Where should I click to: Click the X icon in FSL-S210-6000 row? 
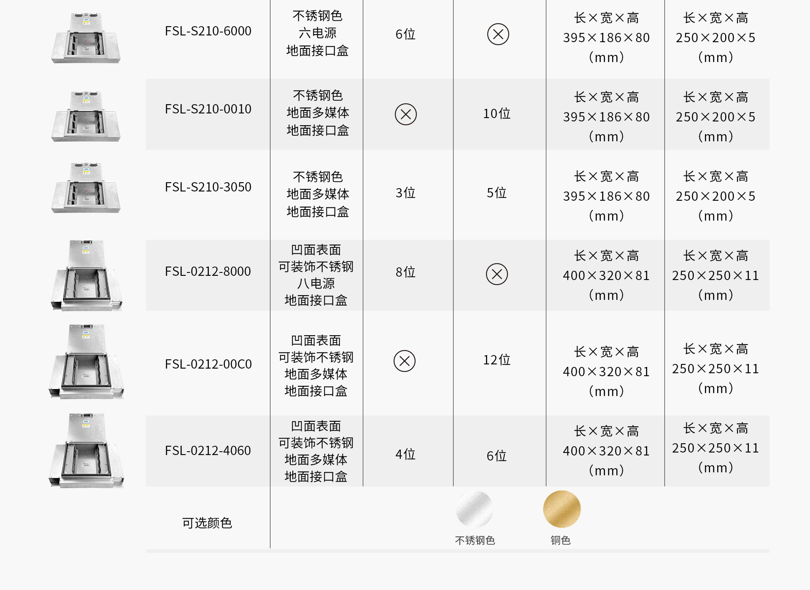498,34
